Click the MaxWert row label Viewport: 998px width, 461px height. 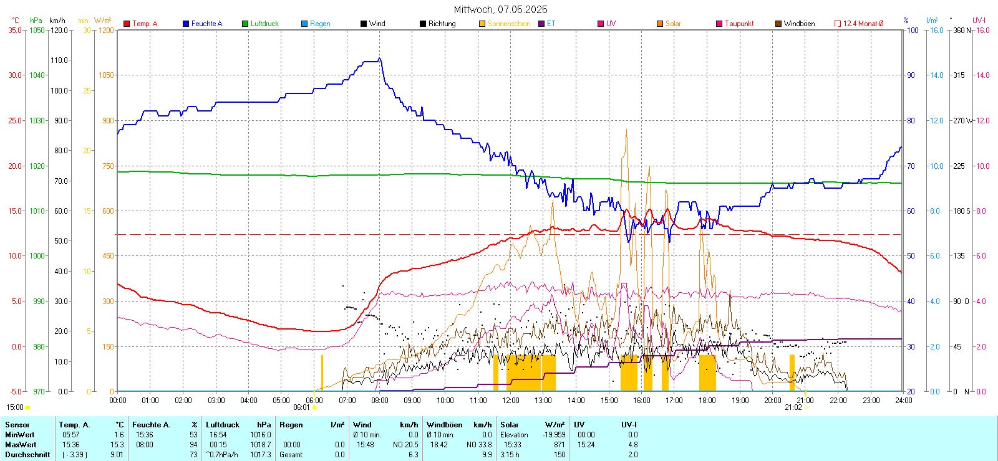click(x=21, y=445)
